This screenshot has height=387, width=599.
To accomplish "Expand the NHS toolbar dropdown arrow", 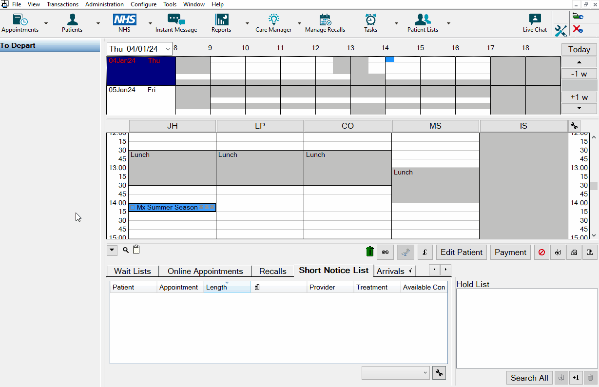I will (x=150, y=23).
